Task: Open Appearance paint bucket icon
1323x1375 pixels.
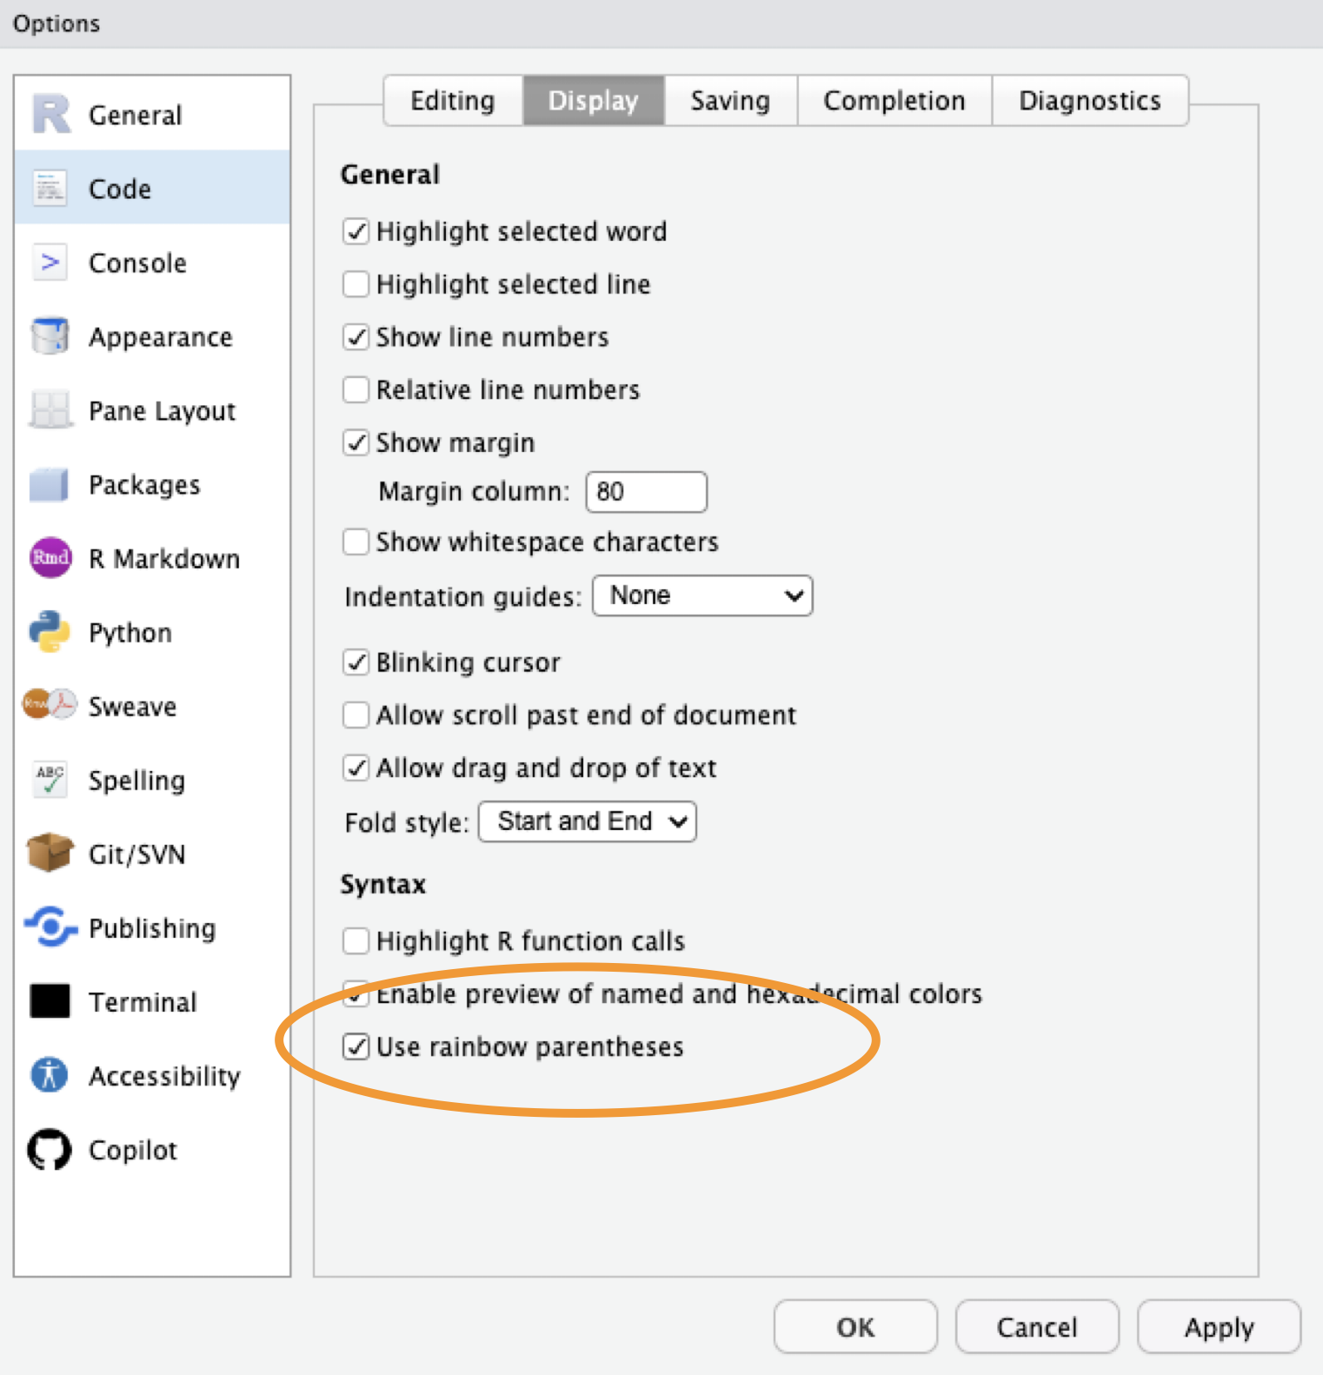Action: tap(50, 336)
